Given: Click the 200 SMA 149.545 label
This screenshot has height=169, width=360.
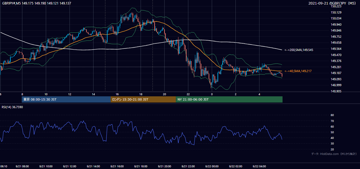Looking at the screenshot, I should tap(299, 50).
